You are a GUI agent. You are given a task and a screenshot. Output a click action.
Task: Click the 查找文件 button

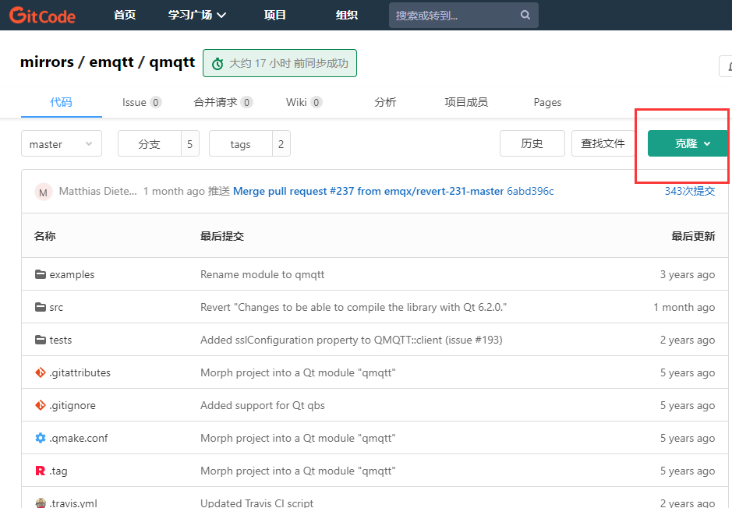603,143
